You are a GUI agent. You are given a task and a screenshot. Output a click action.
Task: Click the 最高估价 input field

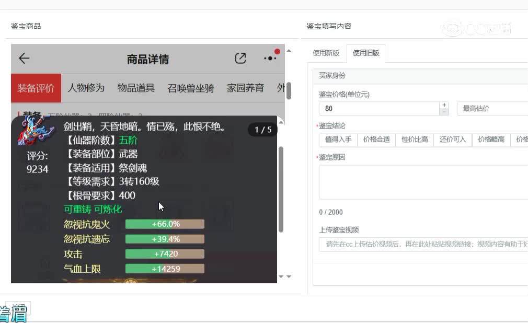(492, 109)
